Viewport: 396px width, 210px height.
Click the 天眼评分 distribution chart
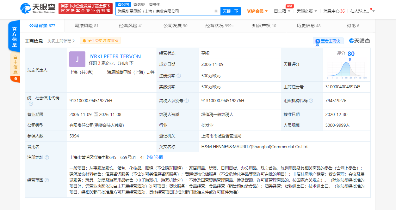tap(347, 69)
